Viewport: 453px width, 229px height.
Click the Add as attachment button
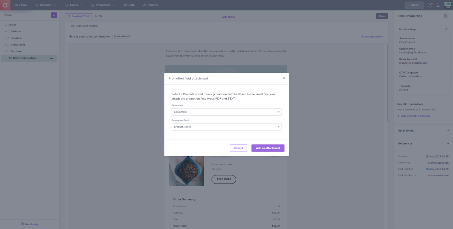click(268, 148)
